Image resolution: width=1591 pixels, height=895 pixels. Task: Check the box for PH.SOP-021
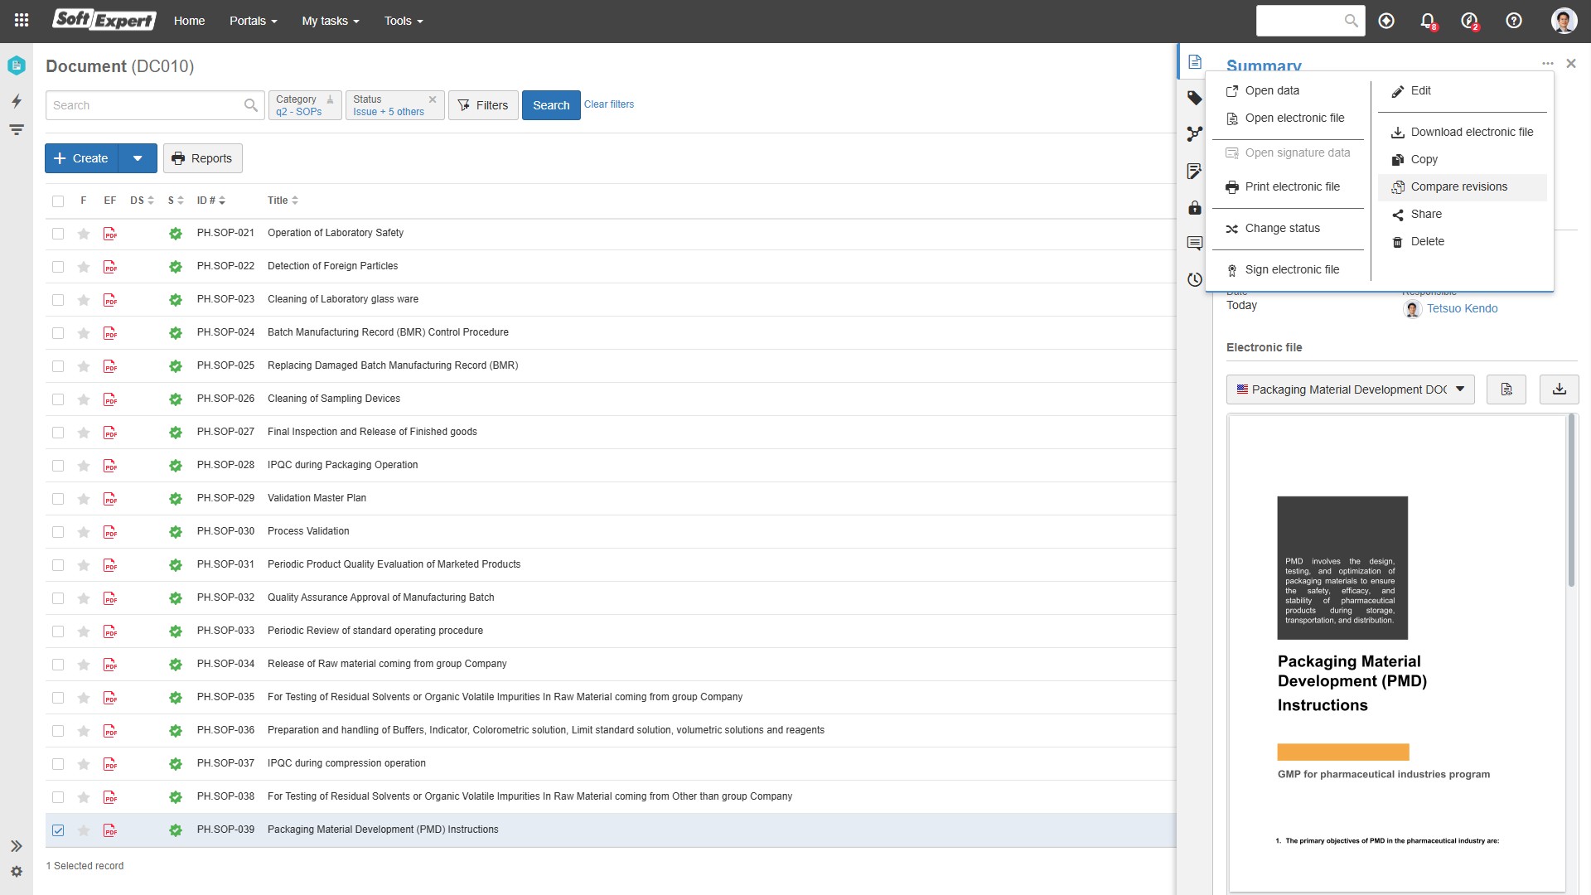point(58,234)
